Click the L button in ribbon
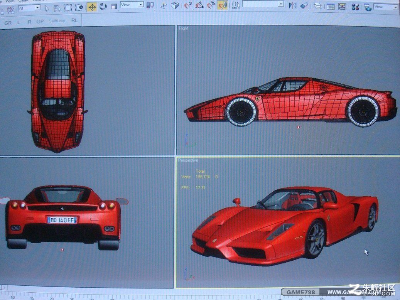The image size is (400, 300). [19, 22]
